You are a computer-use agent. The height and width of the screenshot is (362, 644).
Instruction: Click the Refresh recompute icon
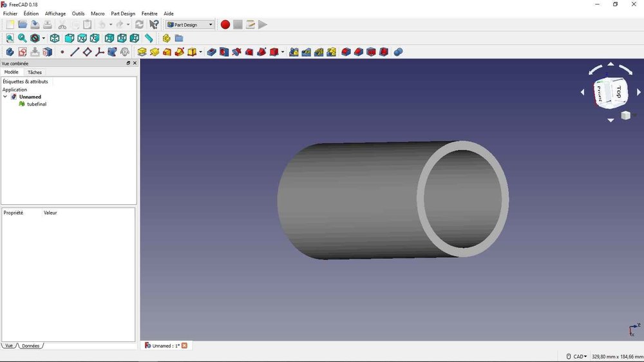pos(139,24)
